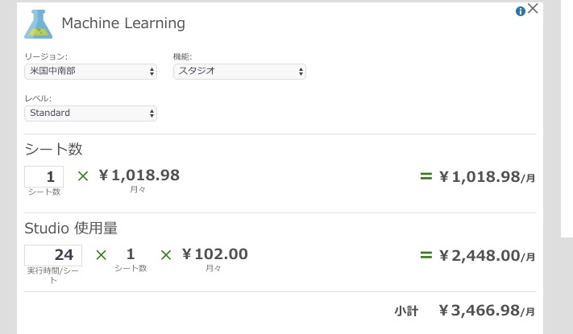
Task: Select the ¥102.00 hourly rate
Action: pos(215,254)
